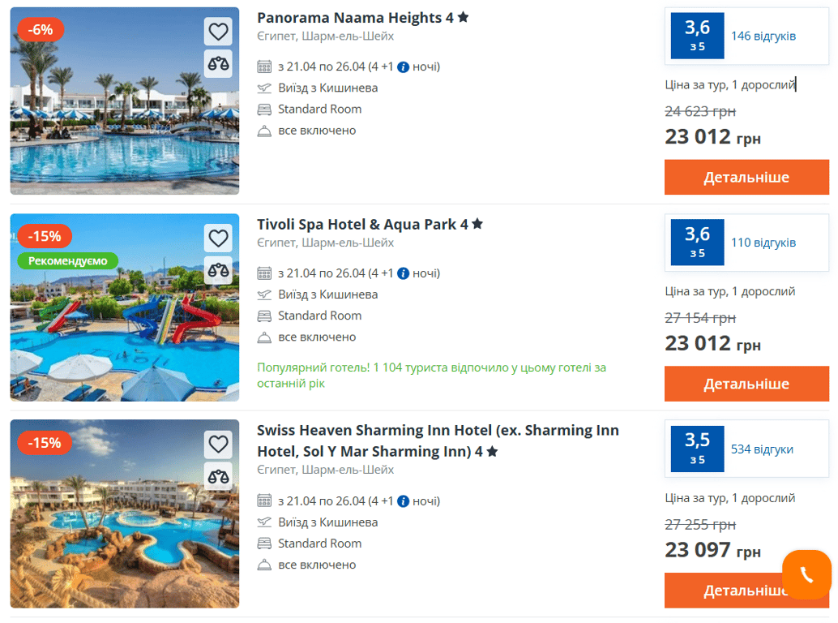Screen dimensions: 838x623
Task: Open Panorama Naama Heights 4 hotel title
Action: (355, 17)
